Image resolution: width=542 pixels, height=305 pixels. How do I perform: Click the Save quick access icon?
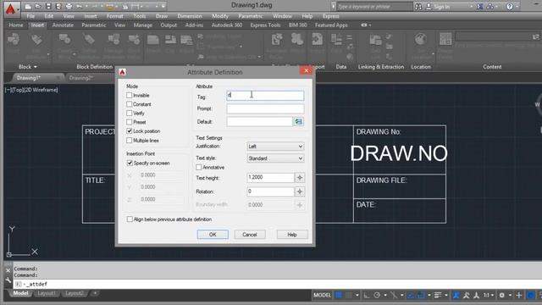[x=48, y=6]
